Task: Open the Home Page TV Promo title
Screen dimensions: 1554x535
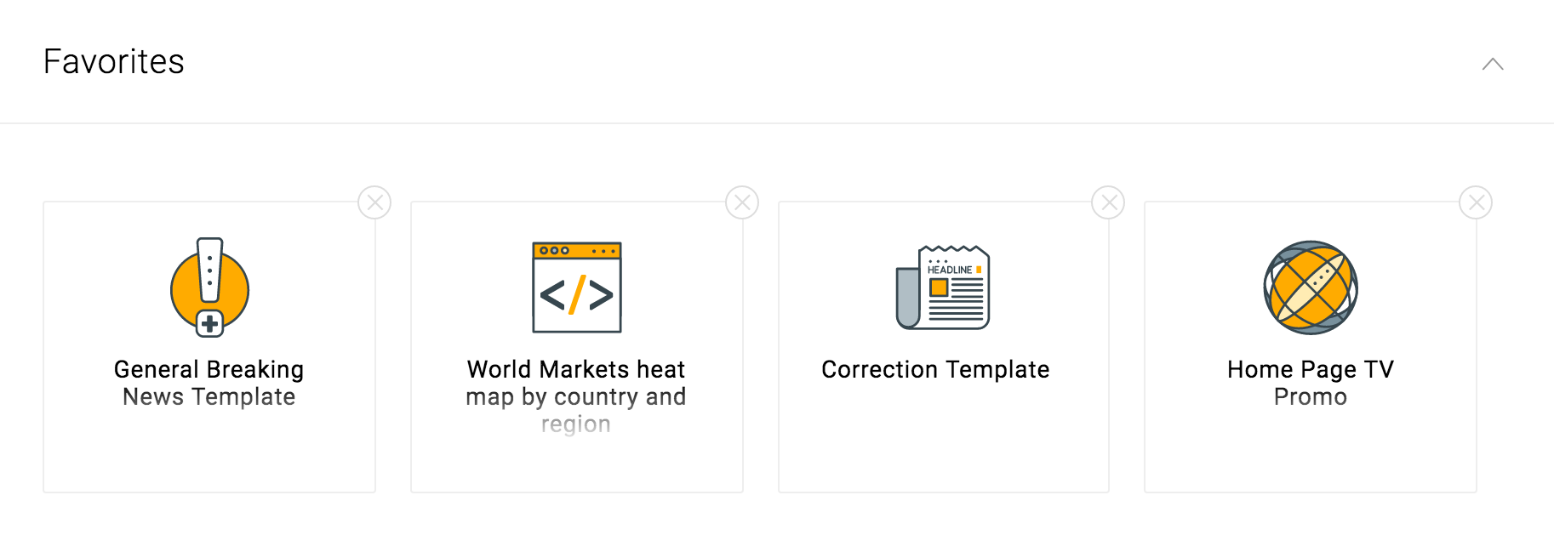Action: (1311, 383)
